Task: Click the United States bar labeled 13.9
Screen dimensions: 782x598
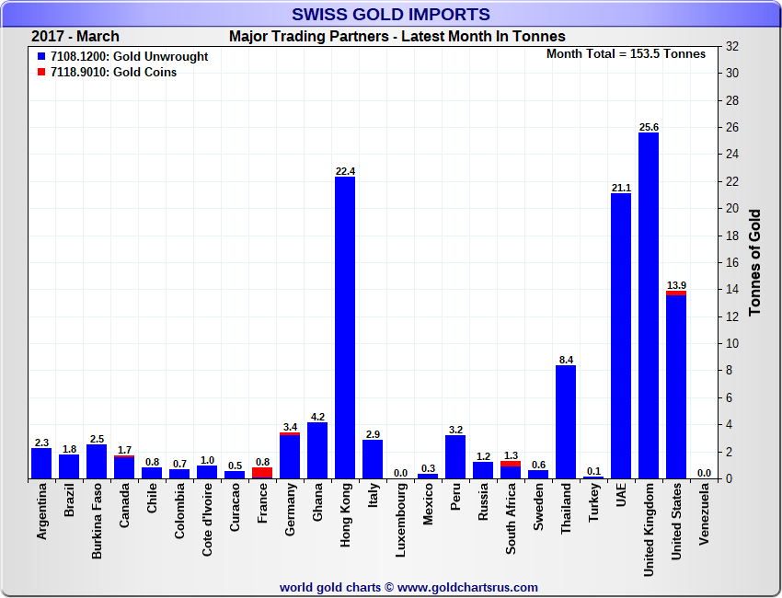Action: (676, 386)
